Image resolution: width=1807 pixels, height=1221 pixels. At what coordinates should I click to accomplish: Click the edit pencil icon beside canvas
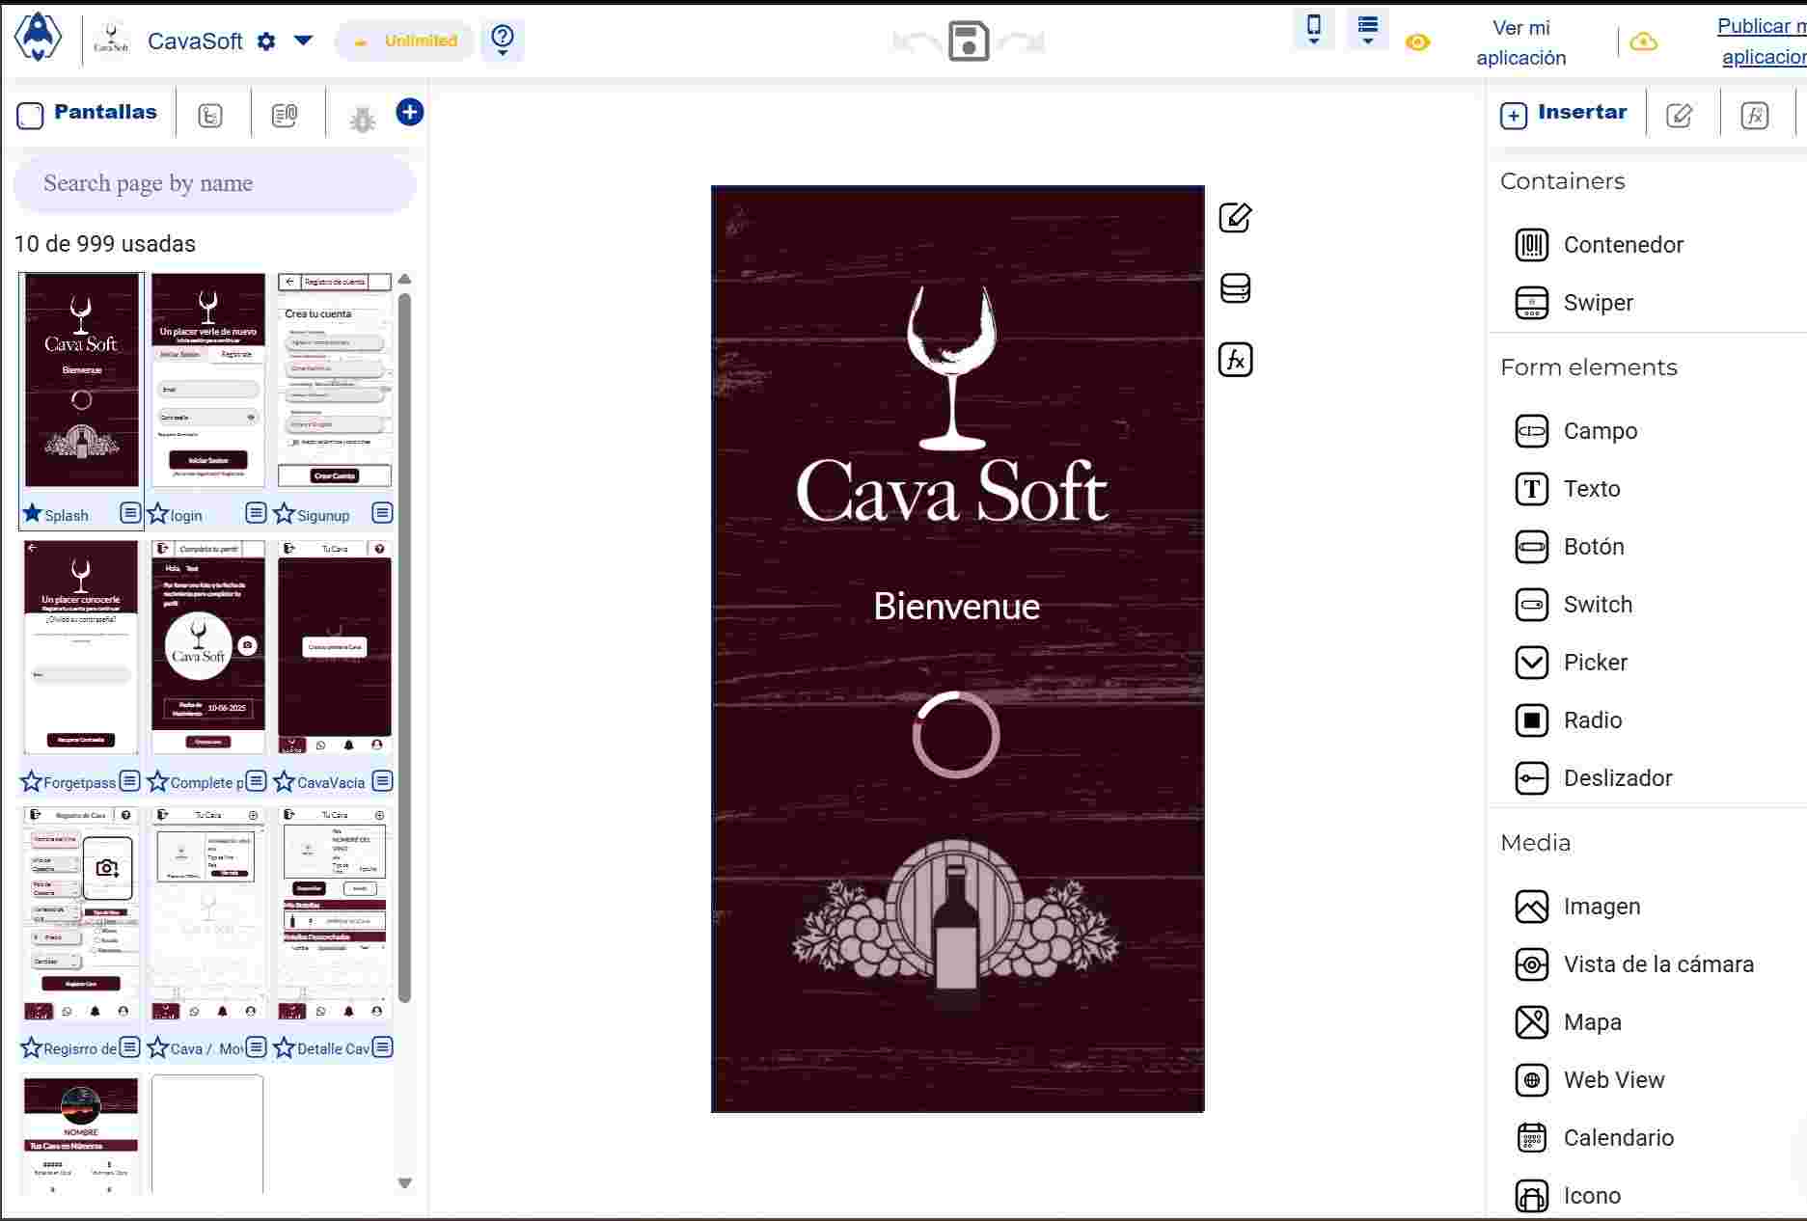click(1235, 218)
